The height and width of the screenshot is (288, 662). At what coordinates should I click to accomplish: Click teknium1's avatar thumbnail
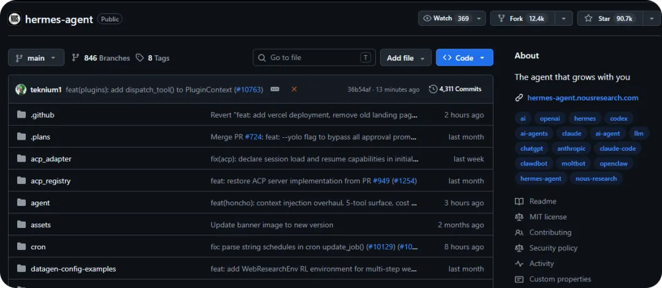point(21,89)
